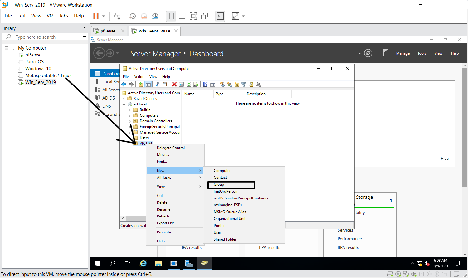This screenshot has width=468, height=278.
Task: Open Server Manager Tools menu
Action: point(422,53)
